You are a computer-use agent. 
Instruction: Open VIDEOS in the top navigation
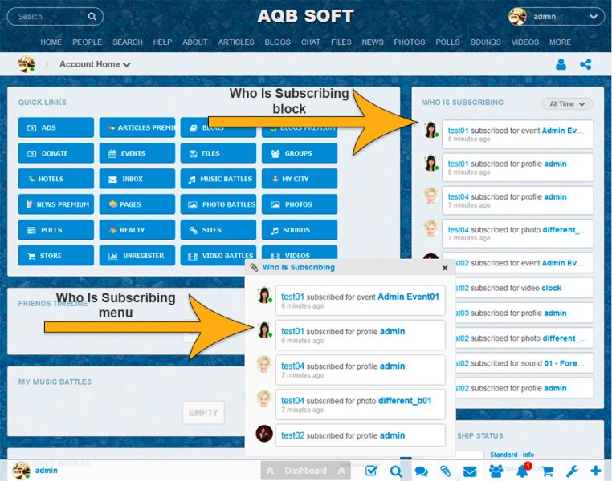pos(525,42)
